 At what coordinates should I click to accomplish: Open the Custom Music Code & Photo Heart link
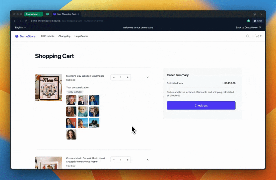(86, 160)
